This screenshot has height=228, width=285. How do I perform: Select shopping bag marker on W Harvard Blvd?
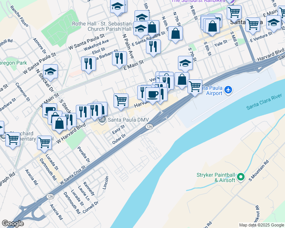[x=59, y=124]
